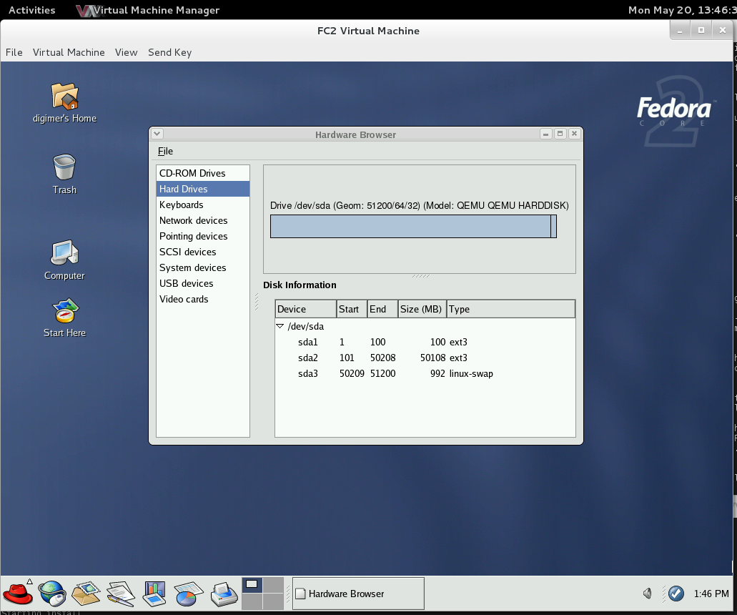The width and height of the screenshot is (737, 615).
Task: Click the Drive /dev/sda geometry label
Action: (420, 205)
